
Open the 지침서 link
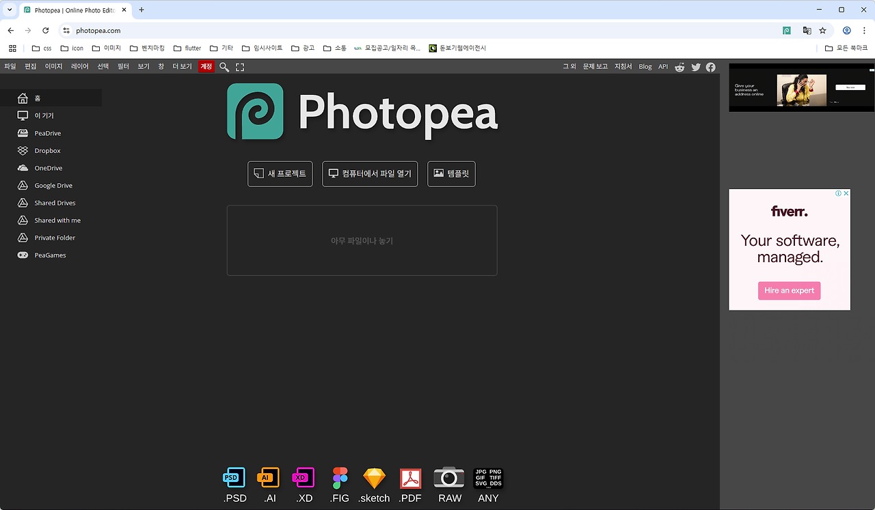(x=623, y=67)
